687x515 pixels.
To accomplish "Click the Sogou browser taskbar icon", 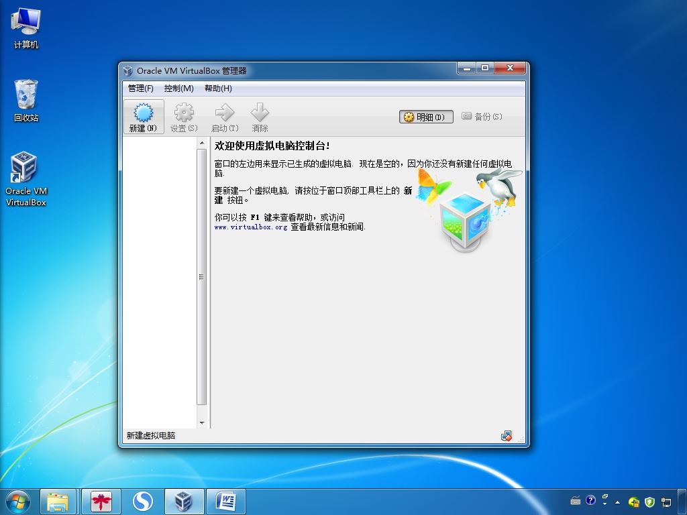I will pos(142,502).
